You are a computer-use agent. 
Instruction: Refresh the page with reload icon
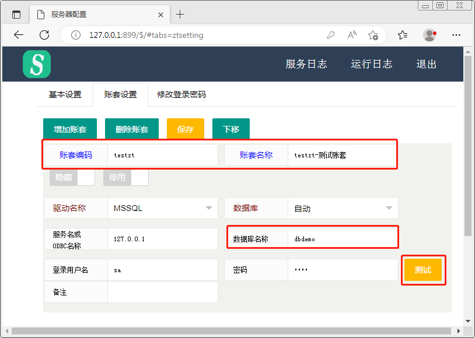(44, 35)
